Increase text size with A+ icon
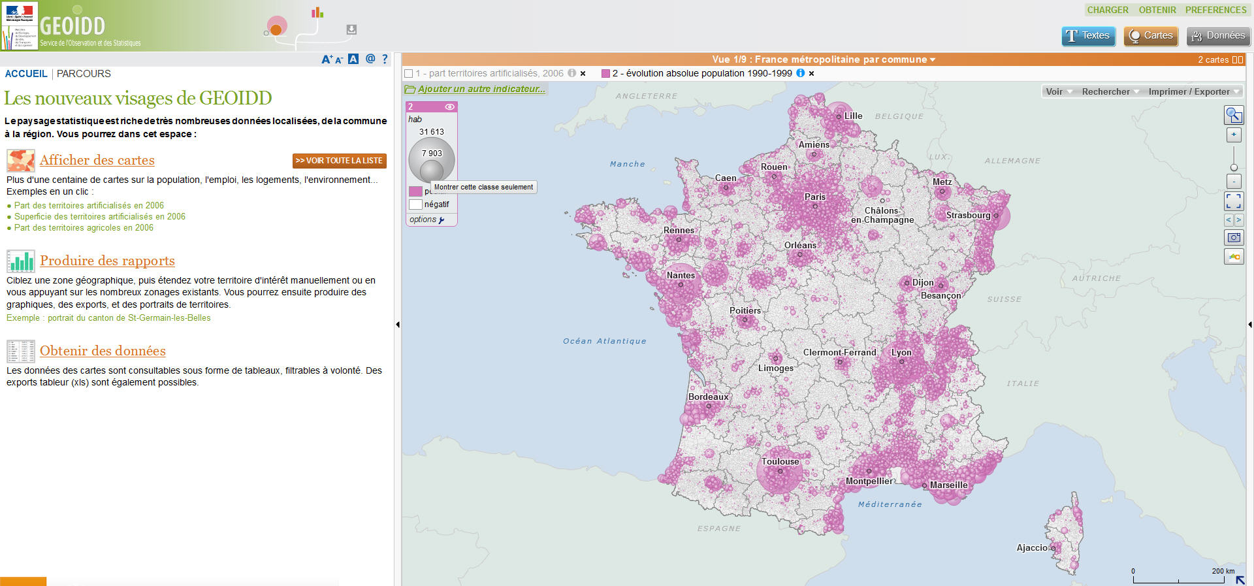This screenshot has height=586, width=1254. (x=327, y=59)
